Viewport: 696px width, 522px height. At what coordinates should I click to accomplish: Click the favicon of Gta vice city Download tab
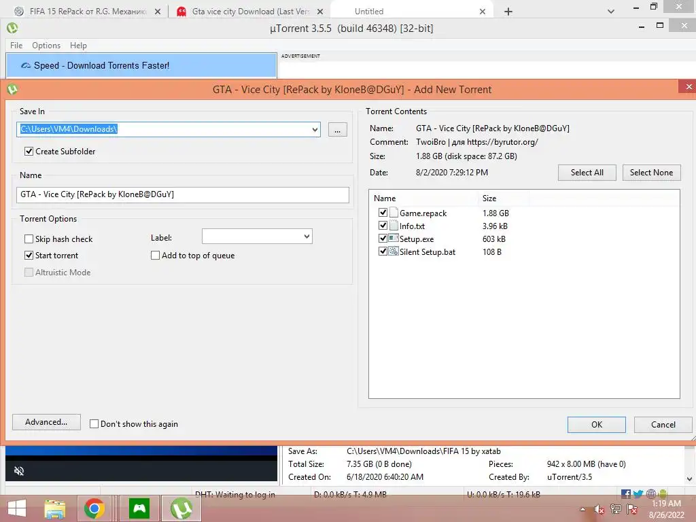(181, 12)
